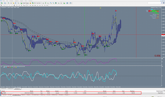165x97 pixels.
Task: Switch timeframe to M15
Action: click(x=33, y=5)
